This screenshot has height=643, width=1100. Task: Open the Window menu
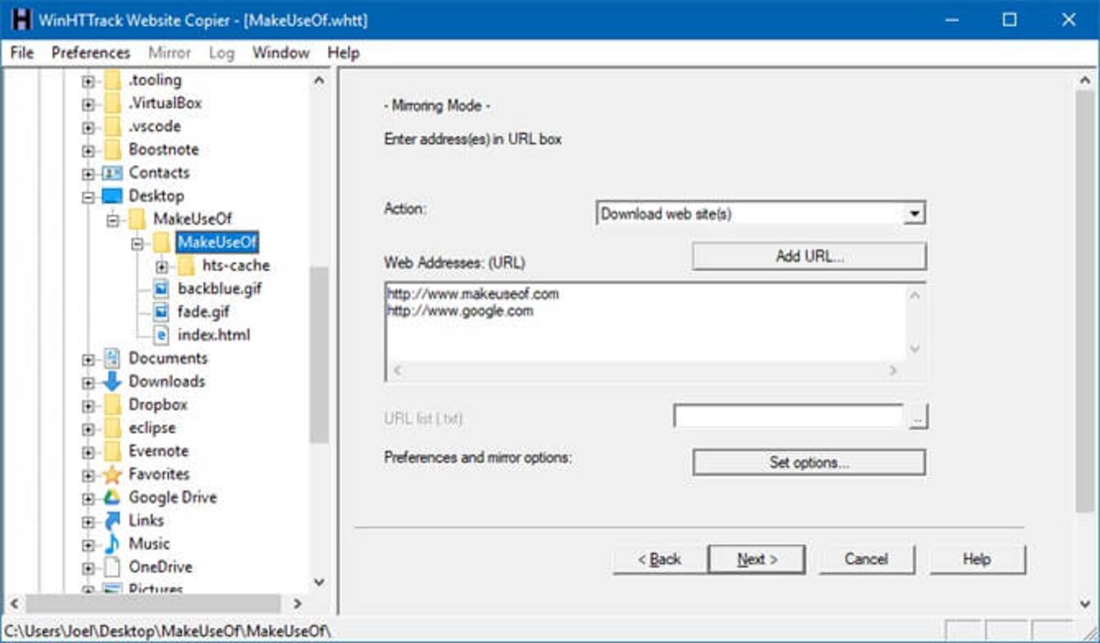(x=281, y=53)
